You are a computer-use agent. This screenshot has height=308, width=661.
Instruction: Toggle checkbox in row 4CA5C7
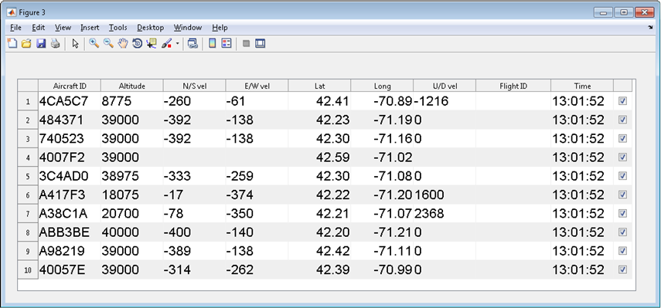click(x=622, y=101)
